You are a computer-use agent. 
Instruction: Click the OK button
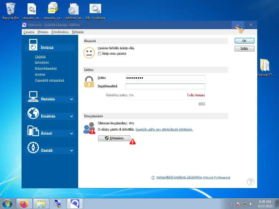244,41
